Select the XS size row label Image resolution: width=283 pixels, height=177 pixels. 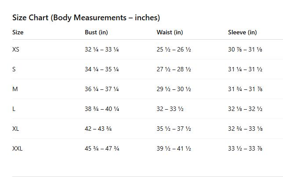point(16,49)
